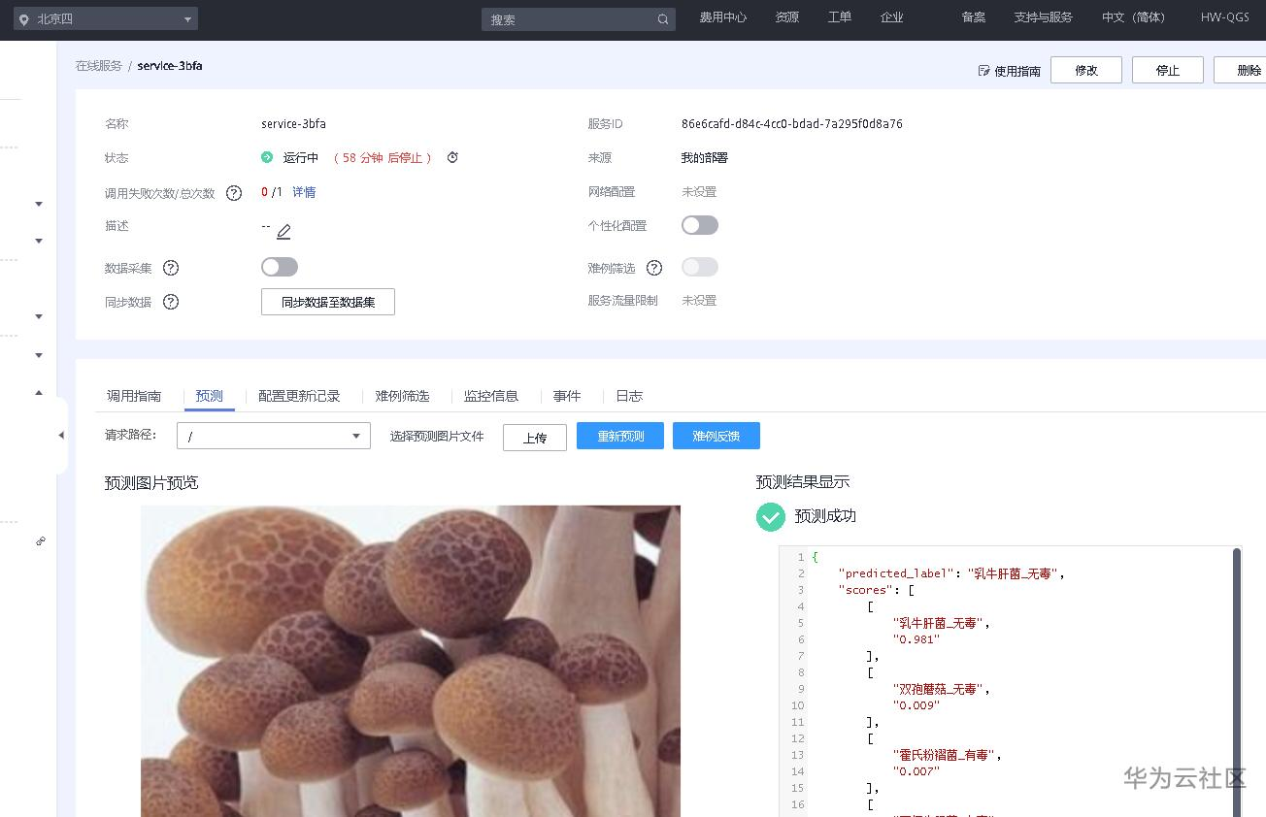
Task: Open help icon next to 同步数据
Action: click(171, 302)
